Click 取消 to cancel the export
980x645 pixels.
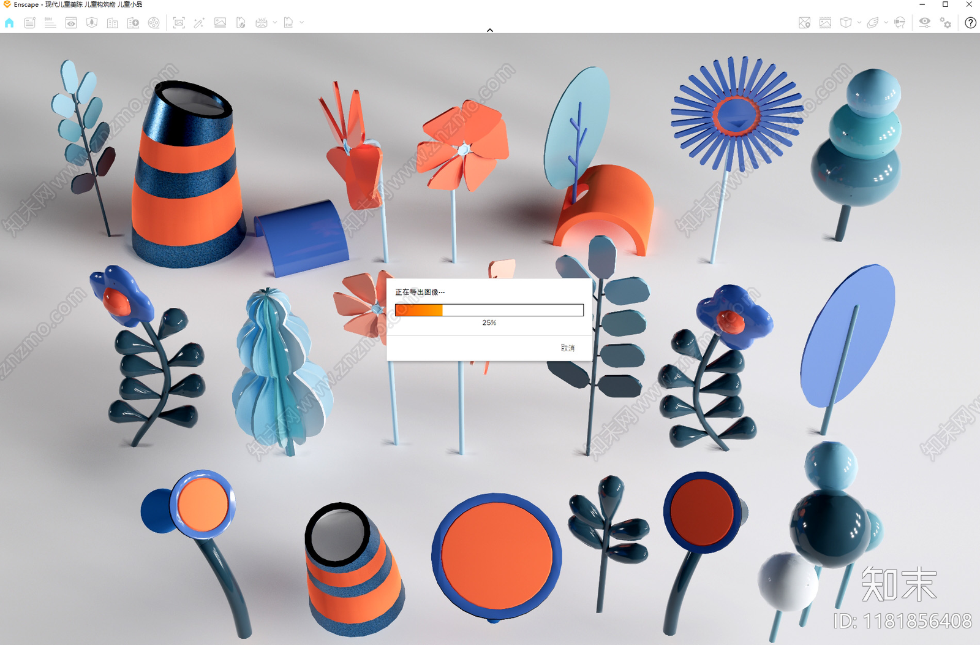pyautogui.click(x=568, y=348)
